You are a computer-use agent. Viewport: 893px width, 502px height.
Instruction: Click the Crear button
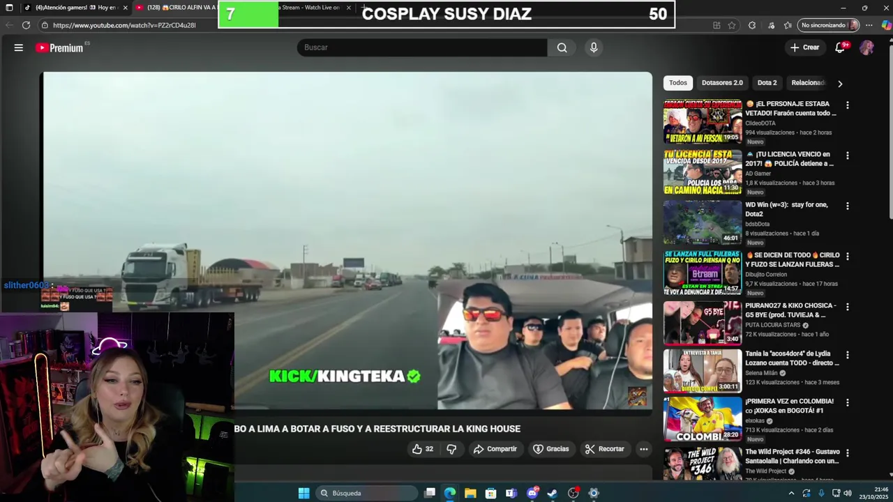(x=804, y=47)
